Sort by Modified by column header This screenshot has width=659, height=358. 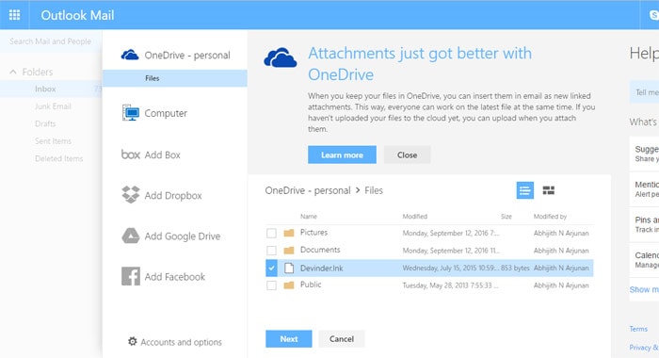[550, 217]
